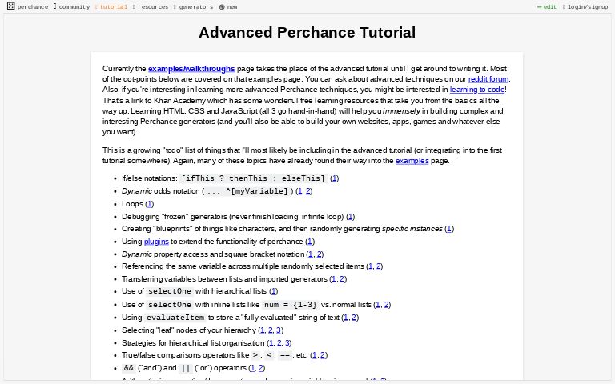This screenshot has height=384, width=615.
Task: Click the Advanced Perchance Tutorial heading
Action: point(307,33)
